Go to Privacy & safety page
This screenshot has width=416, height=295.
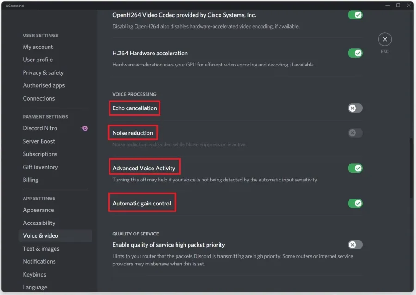[x=43, y=72]
